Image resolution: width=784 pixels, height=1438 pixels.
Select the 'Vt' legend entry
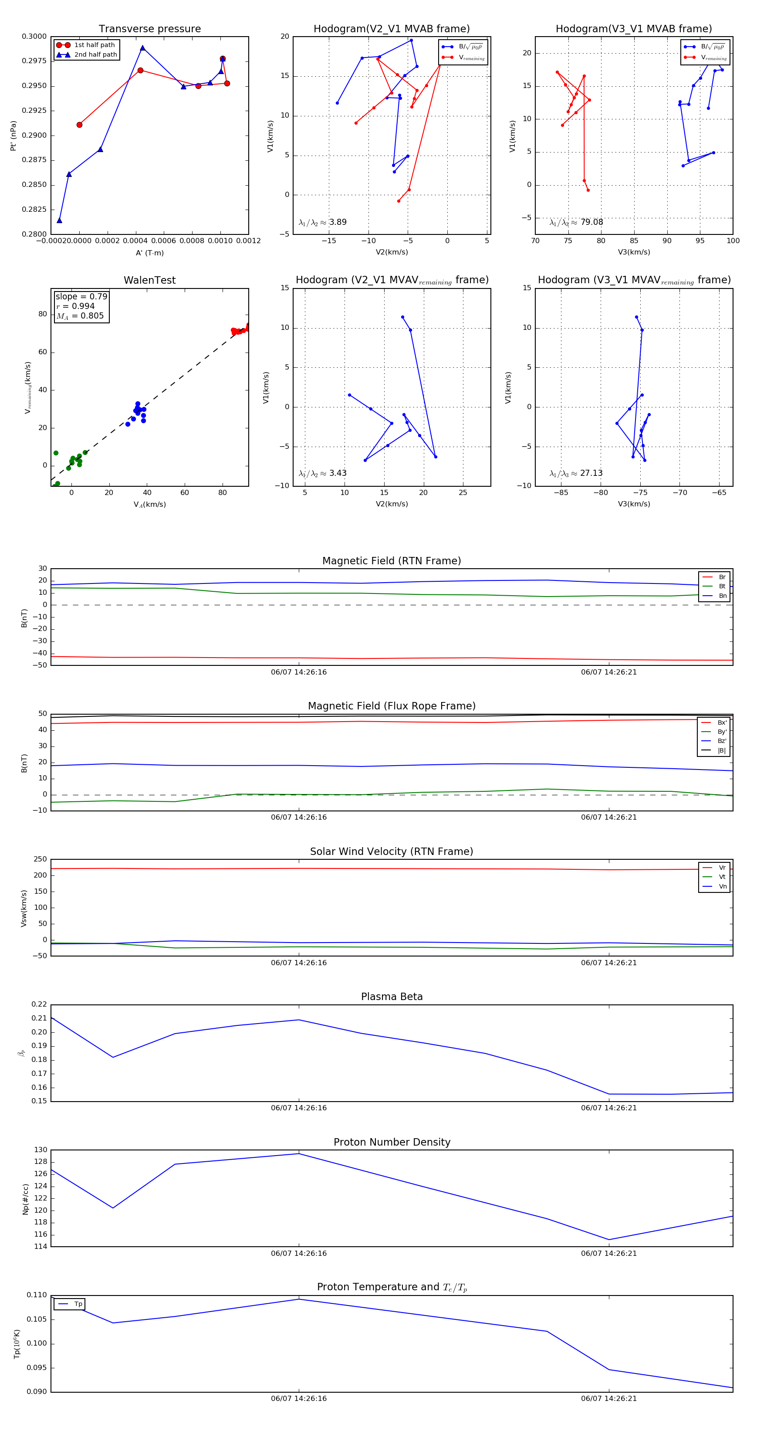(x=714, y=877)
